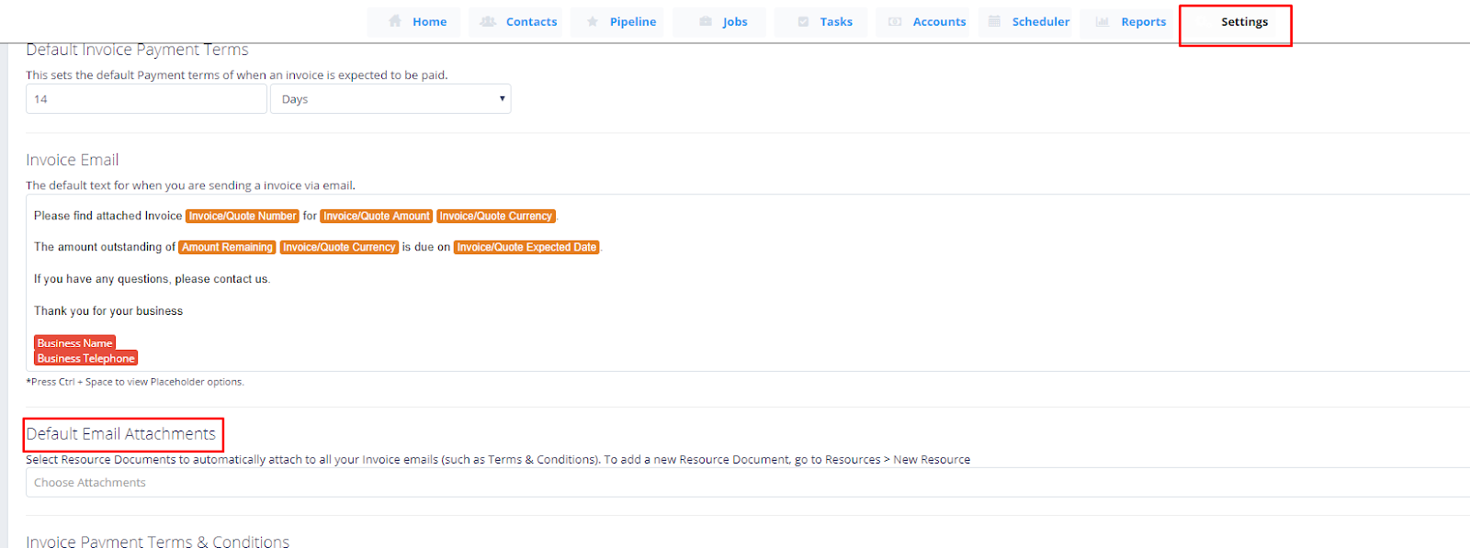Screen dimensions: 1470x548
Task: Expand the Days payment terms dropdown
Action: click(390, 99)
